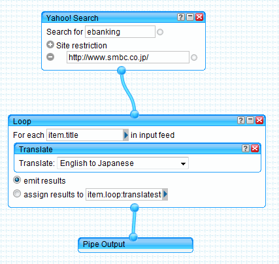Click the Search for wiring terminal

pyautogui.click(x=160, y=32)
